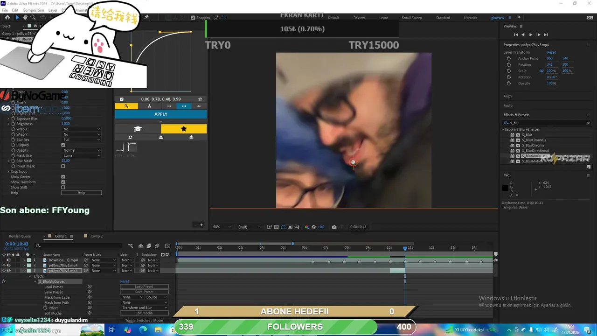Toggle eye visibility for layer 3
The height and width of the screenshot is (336, 597).
[x=4, y=271]
